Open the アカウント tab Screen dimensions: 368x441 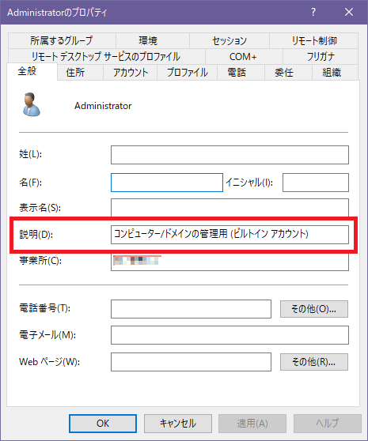[x=131, y=73]
